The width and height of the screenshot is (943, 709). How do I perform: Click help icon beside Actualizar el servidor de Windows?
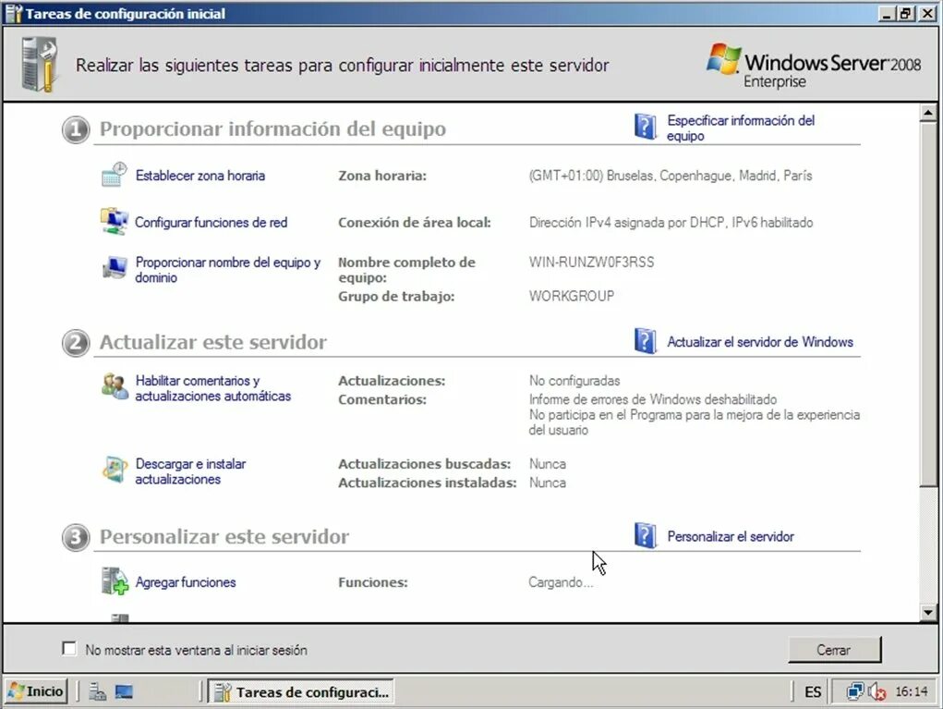click(x=646, y=341)
